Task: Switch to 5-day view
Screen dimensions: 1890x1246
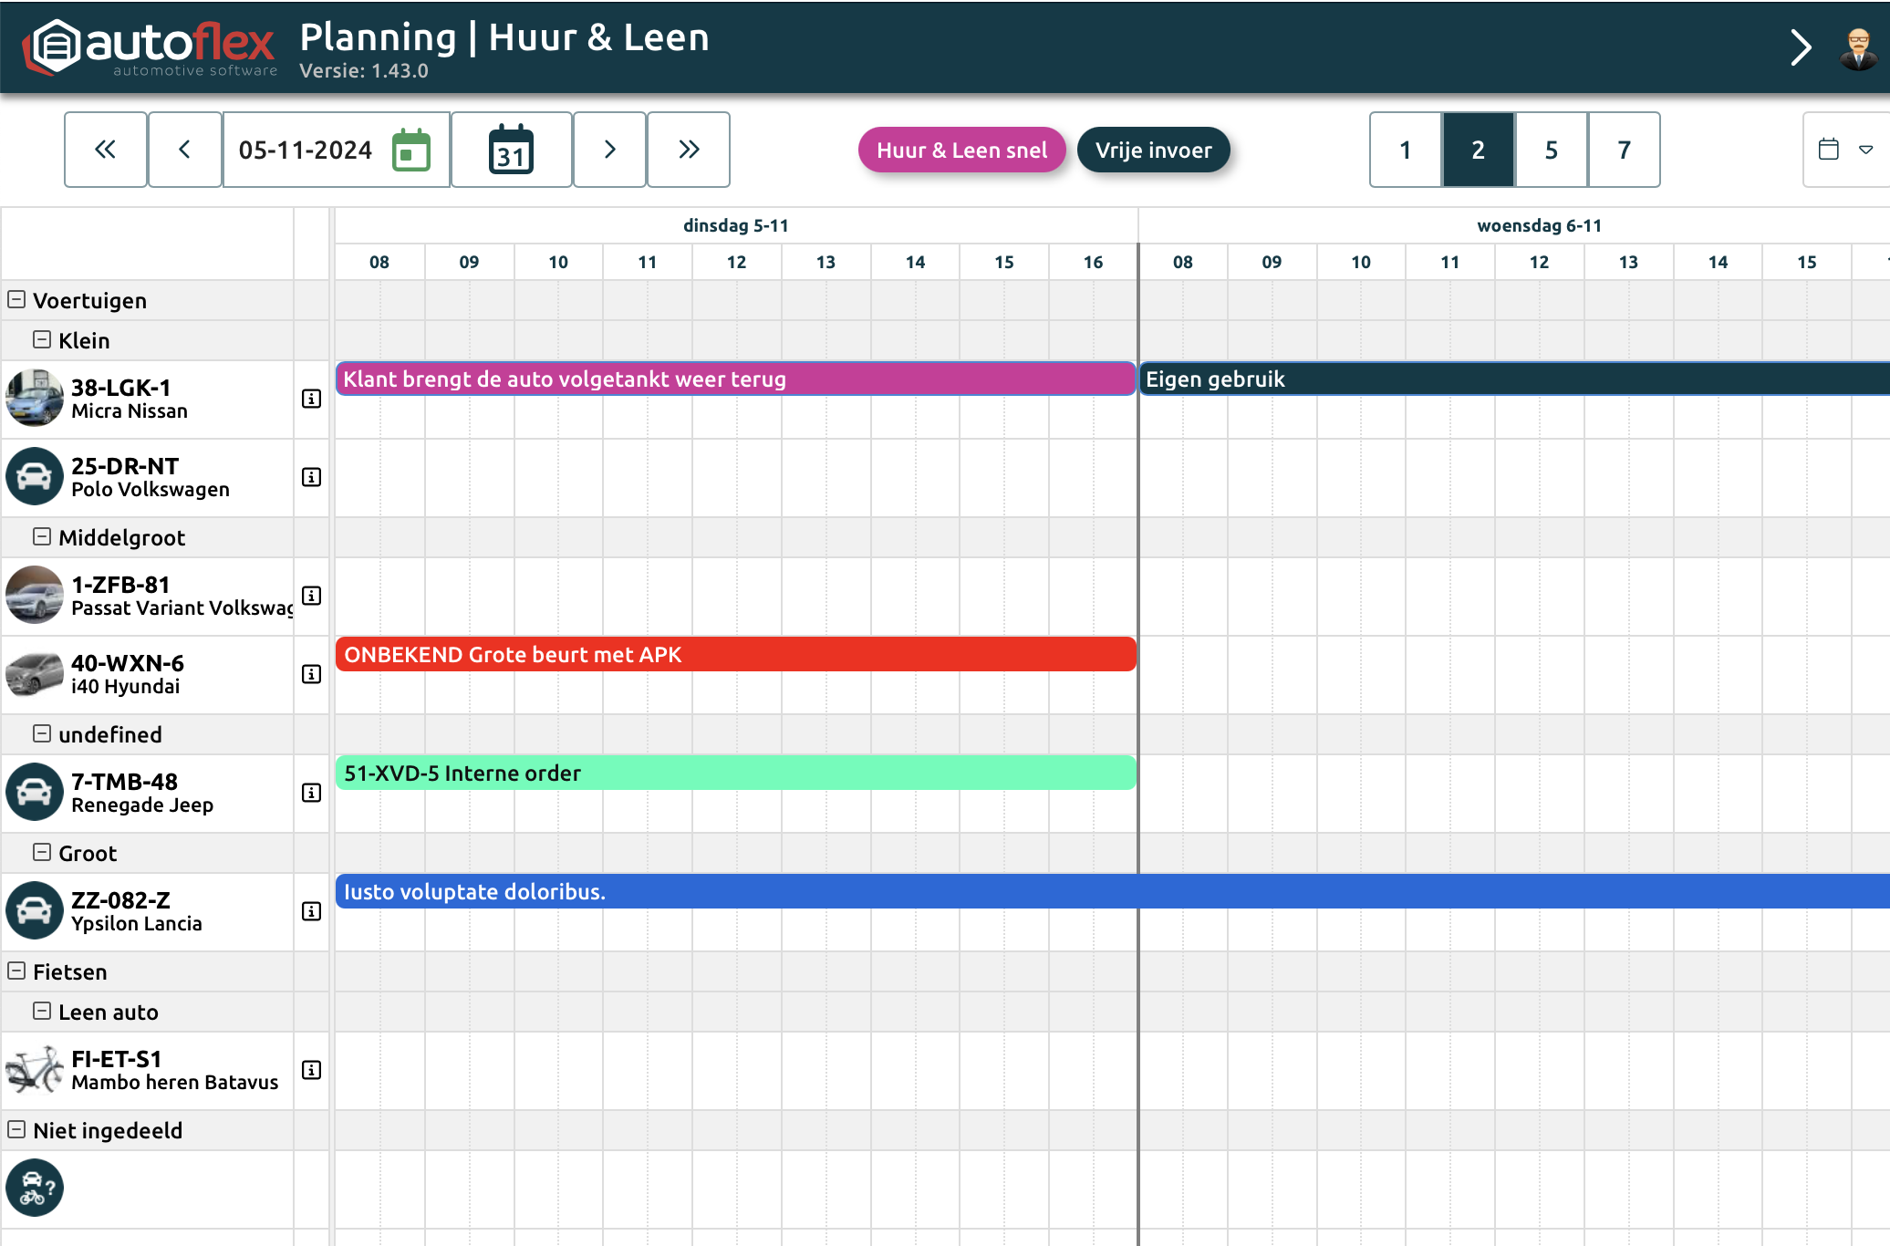Action: (1551, 150)
